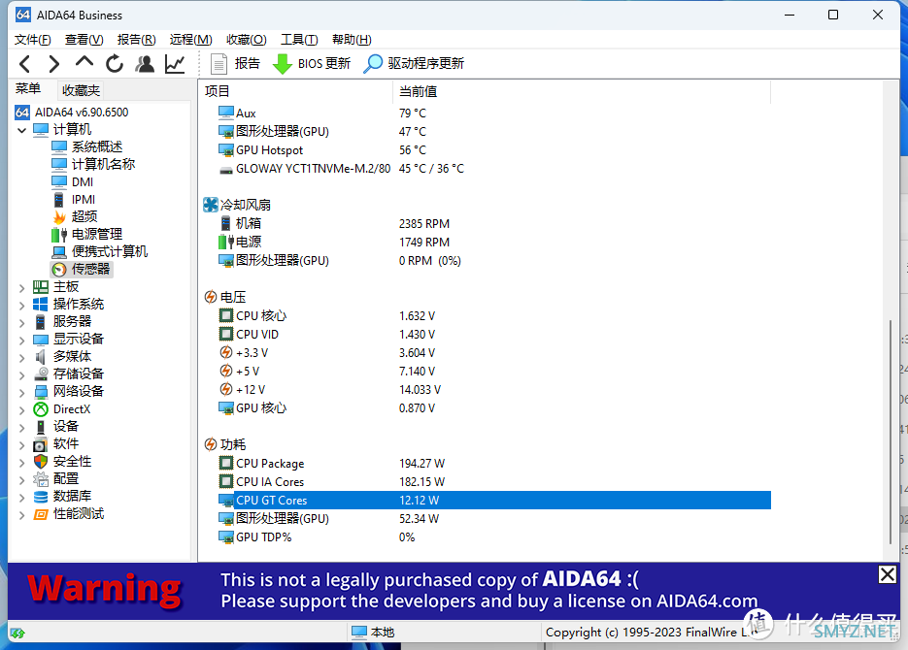This screenshot has width=908, height=650.
Task: Click the 网络设备 network icon
Action: coord(41,392)
